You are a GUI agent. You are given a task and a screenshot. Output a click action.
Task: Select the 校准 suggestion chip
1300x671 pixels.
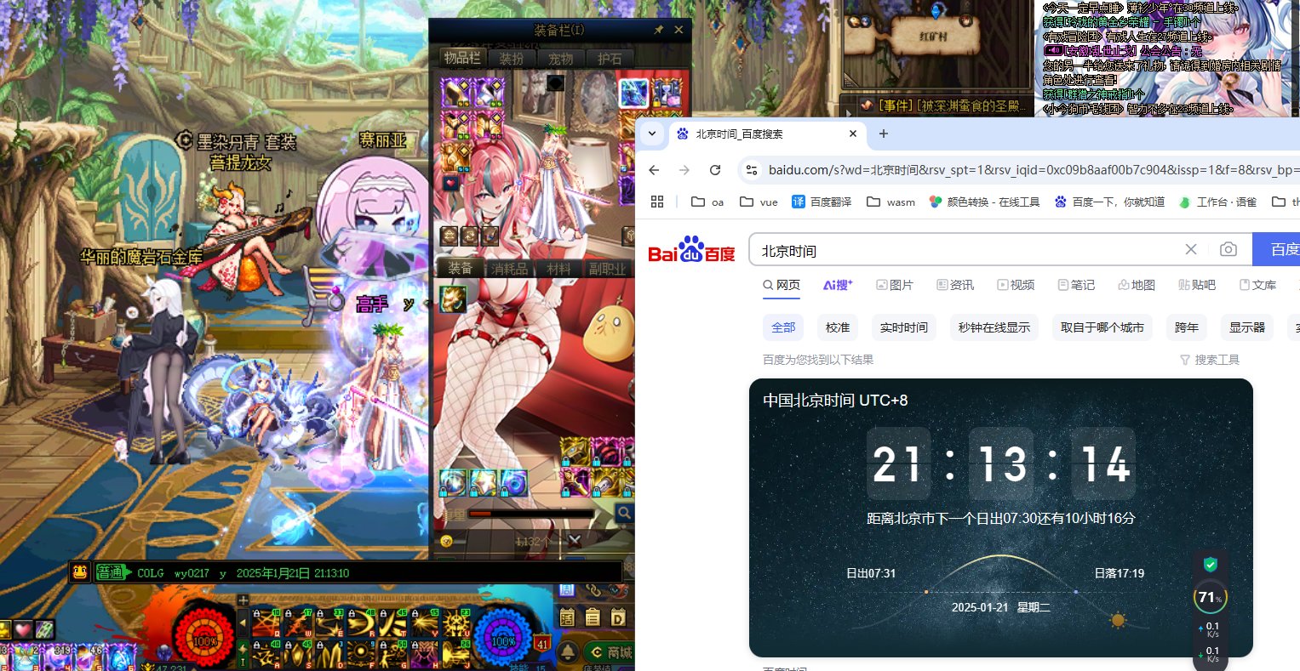pos(838,327)
